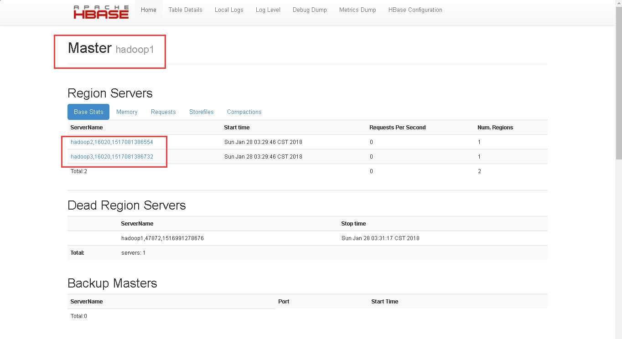622x339 pixels.
Task: Open the HBase Configuration page
Action: point(415,10)
